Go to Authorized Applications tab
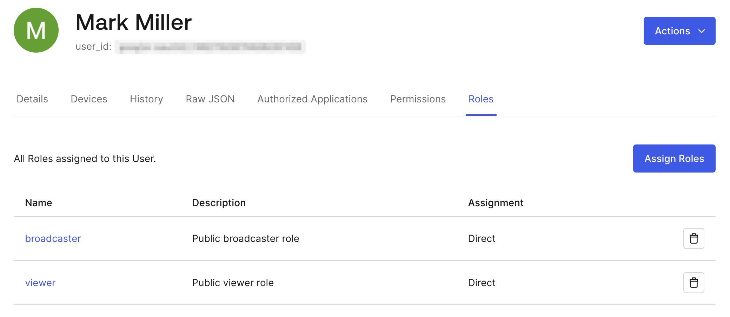 (x=312, y=99)
